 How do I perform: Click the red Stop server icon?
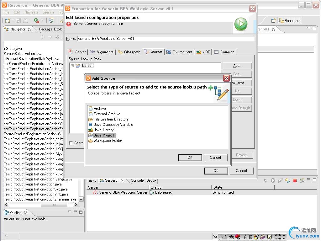295,180
